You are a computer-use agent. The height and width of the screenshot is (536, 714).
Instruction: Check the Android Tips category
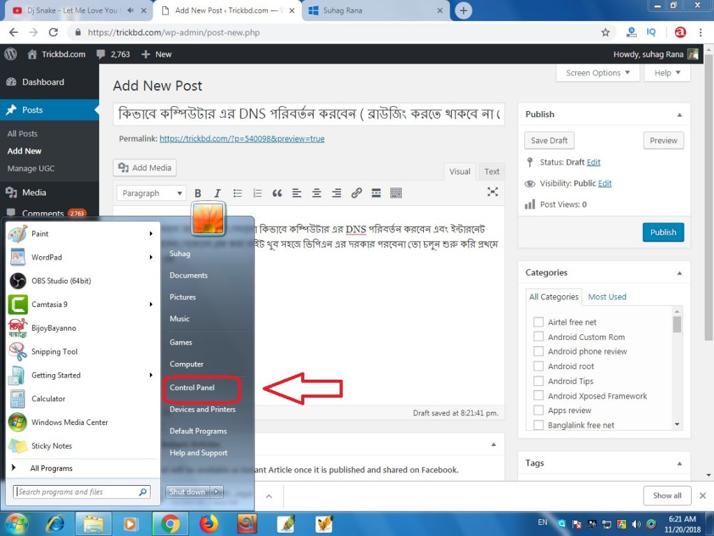coord(538,381)
